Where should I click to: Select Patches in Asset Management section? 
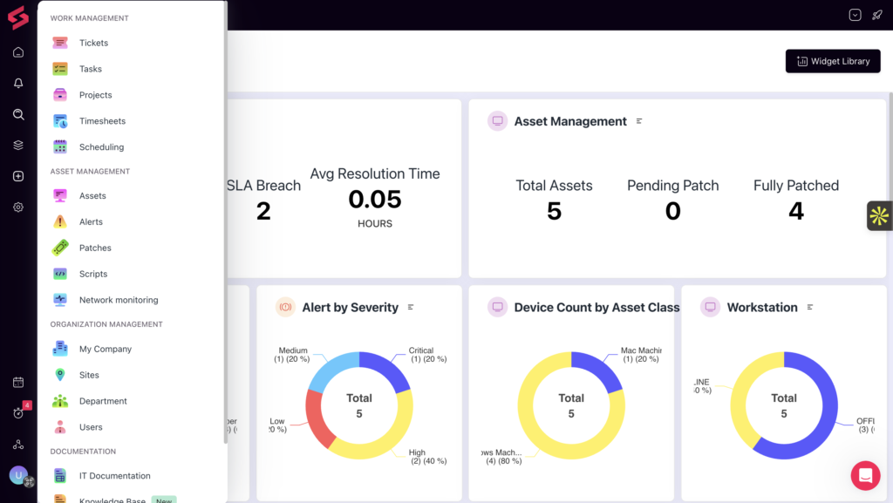(95, 248)
